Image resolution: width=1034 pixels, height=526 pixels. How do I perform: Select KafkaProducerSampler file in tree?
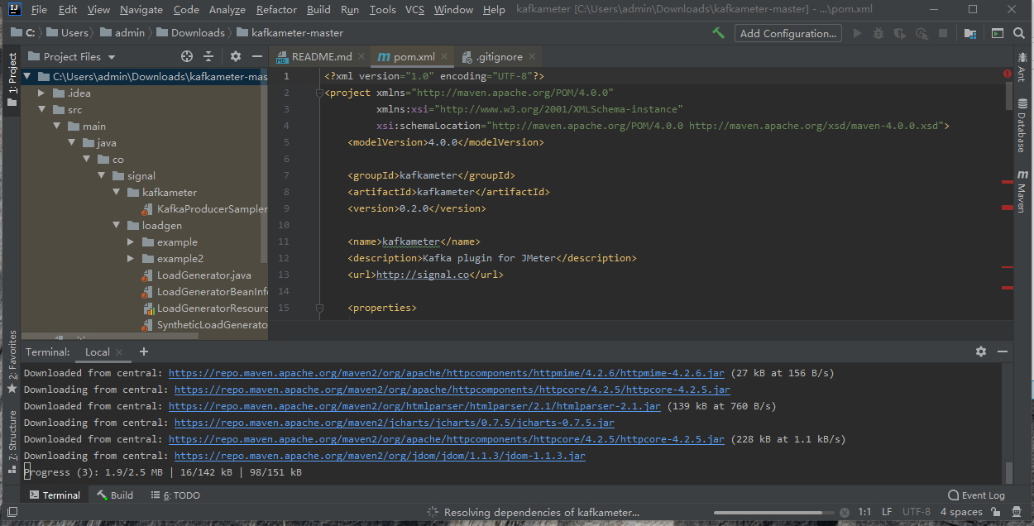click(204, 209)
